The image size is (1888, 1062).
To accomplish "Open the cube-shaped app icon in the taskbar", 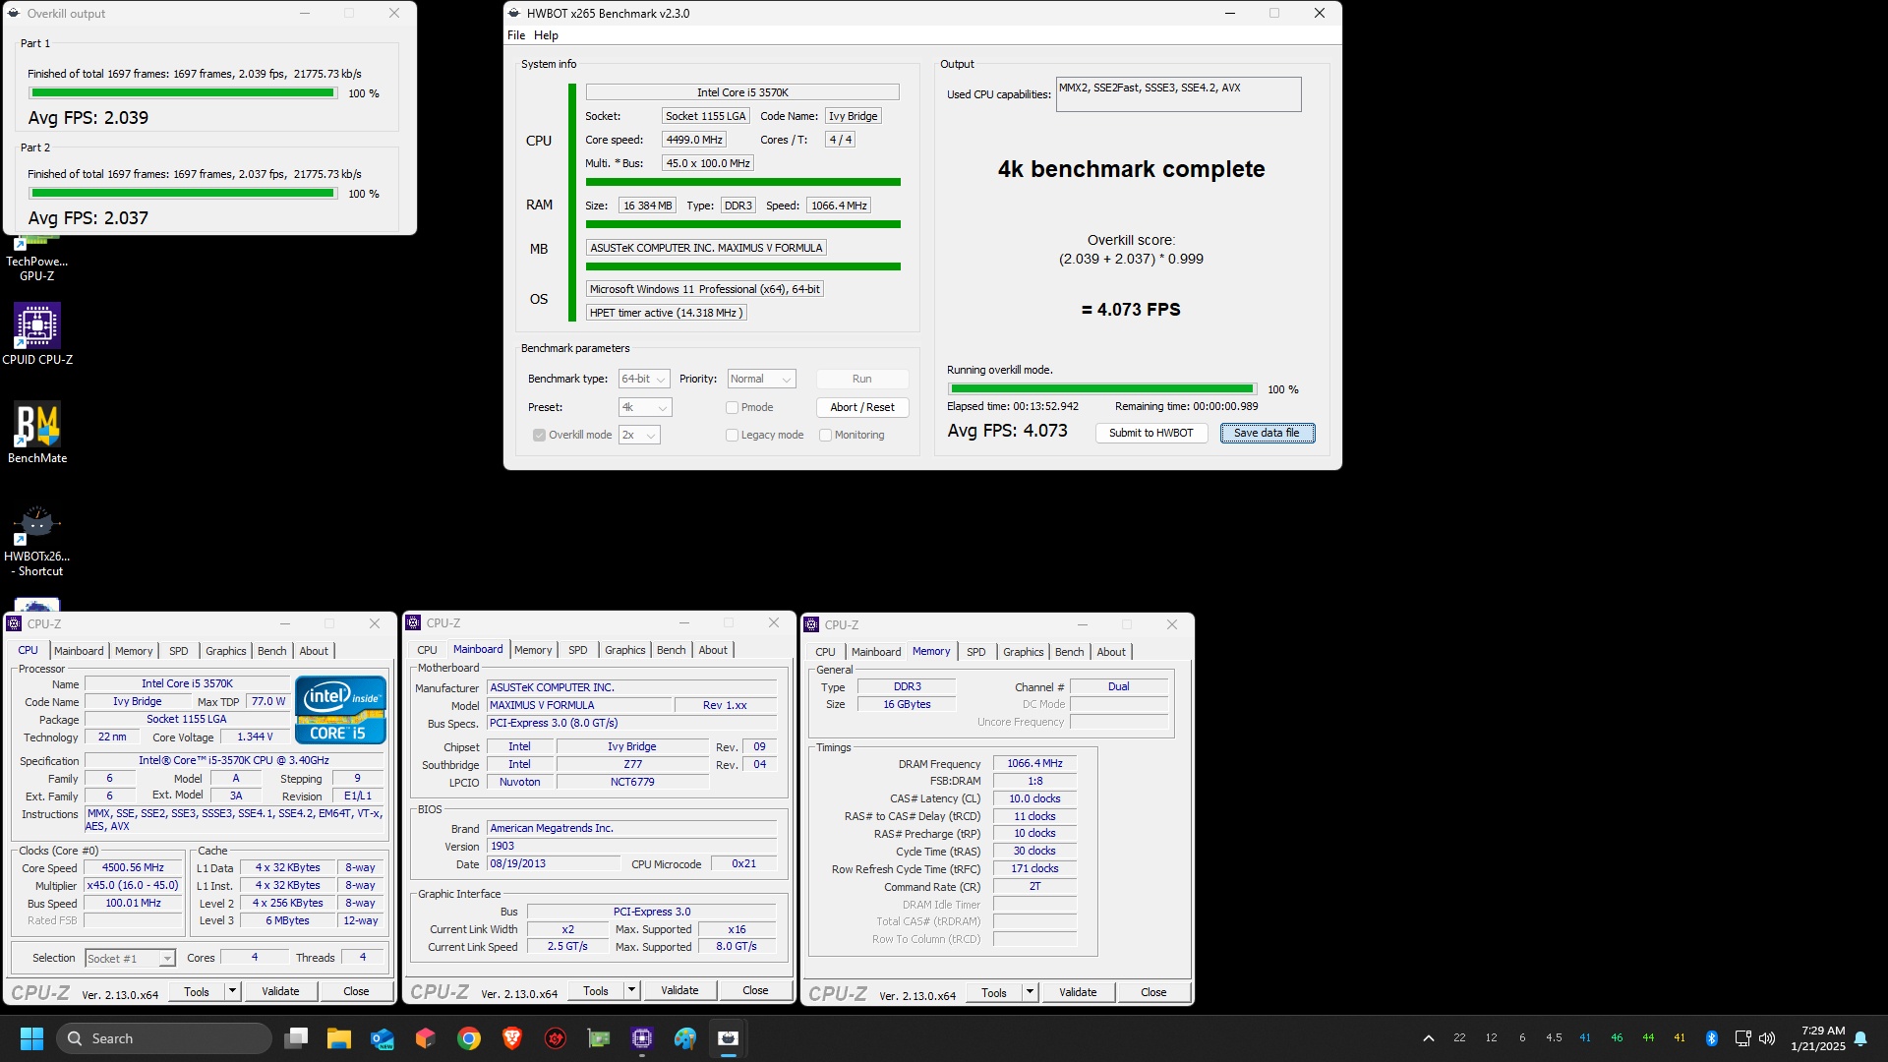I will point(426,1038).
